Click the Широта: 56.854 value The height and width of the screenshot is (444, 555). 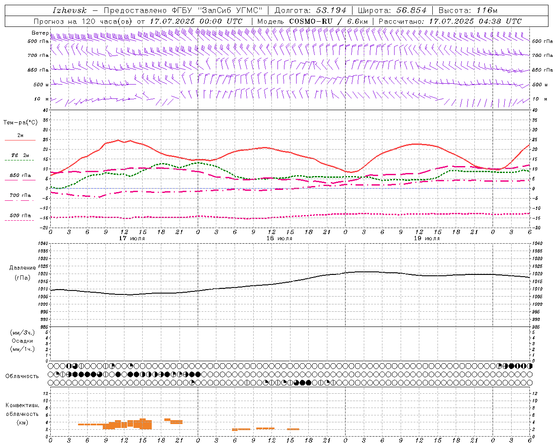(392, 10)
